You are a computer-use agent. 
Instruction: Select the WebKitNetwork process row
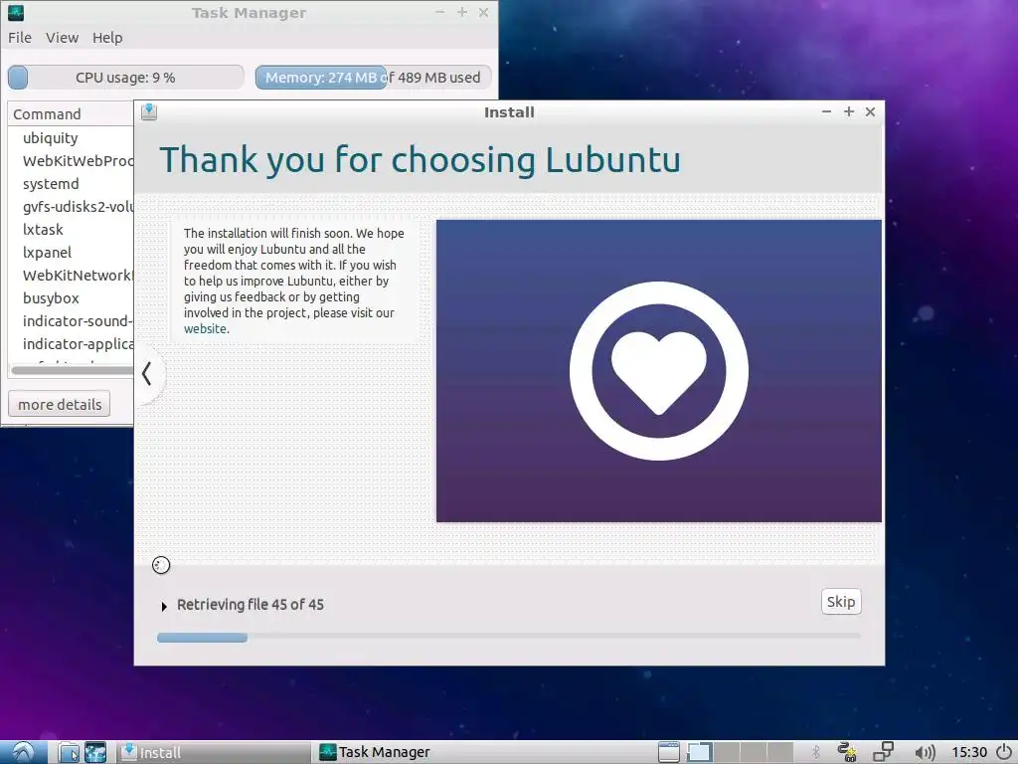71,276
